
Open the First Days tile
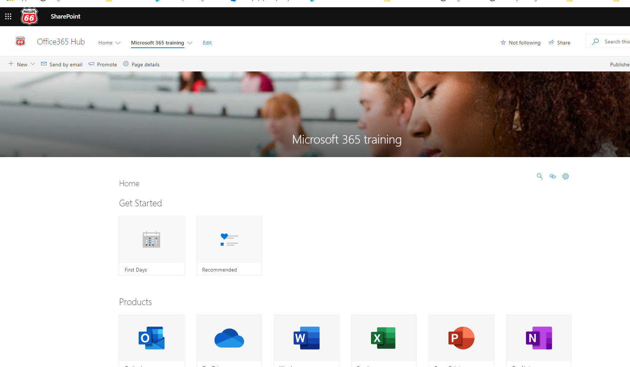151,245
